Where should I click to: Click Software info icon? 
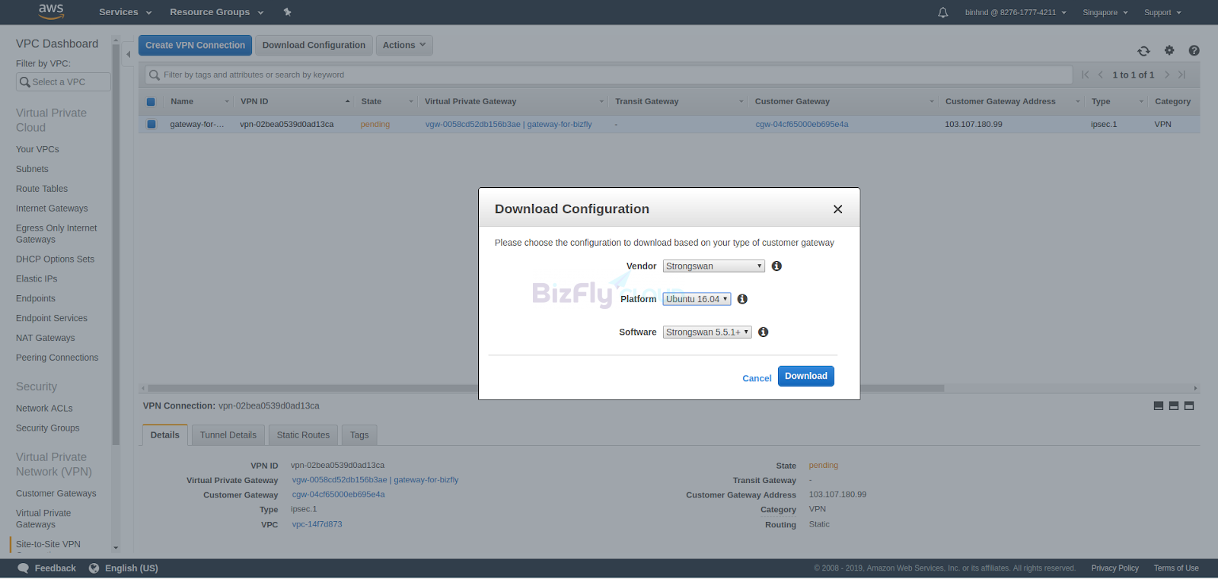(x=763, y=332)
